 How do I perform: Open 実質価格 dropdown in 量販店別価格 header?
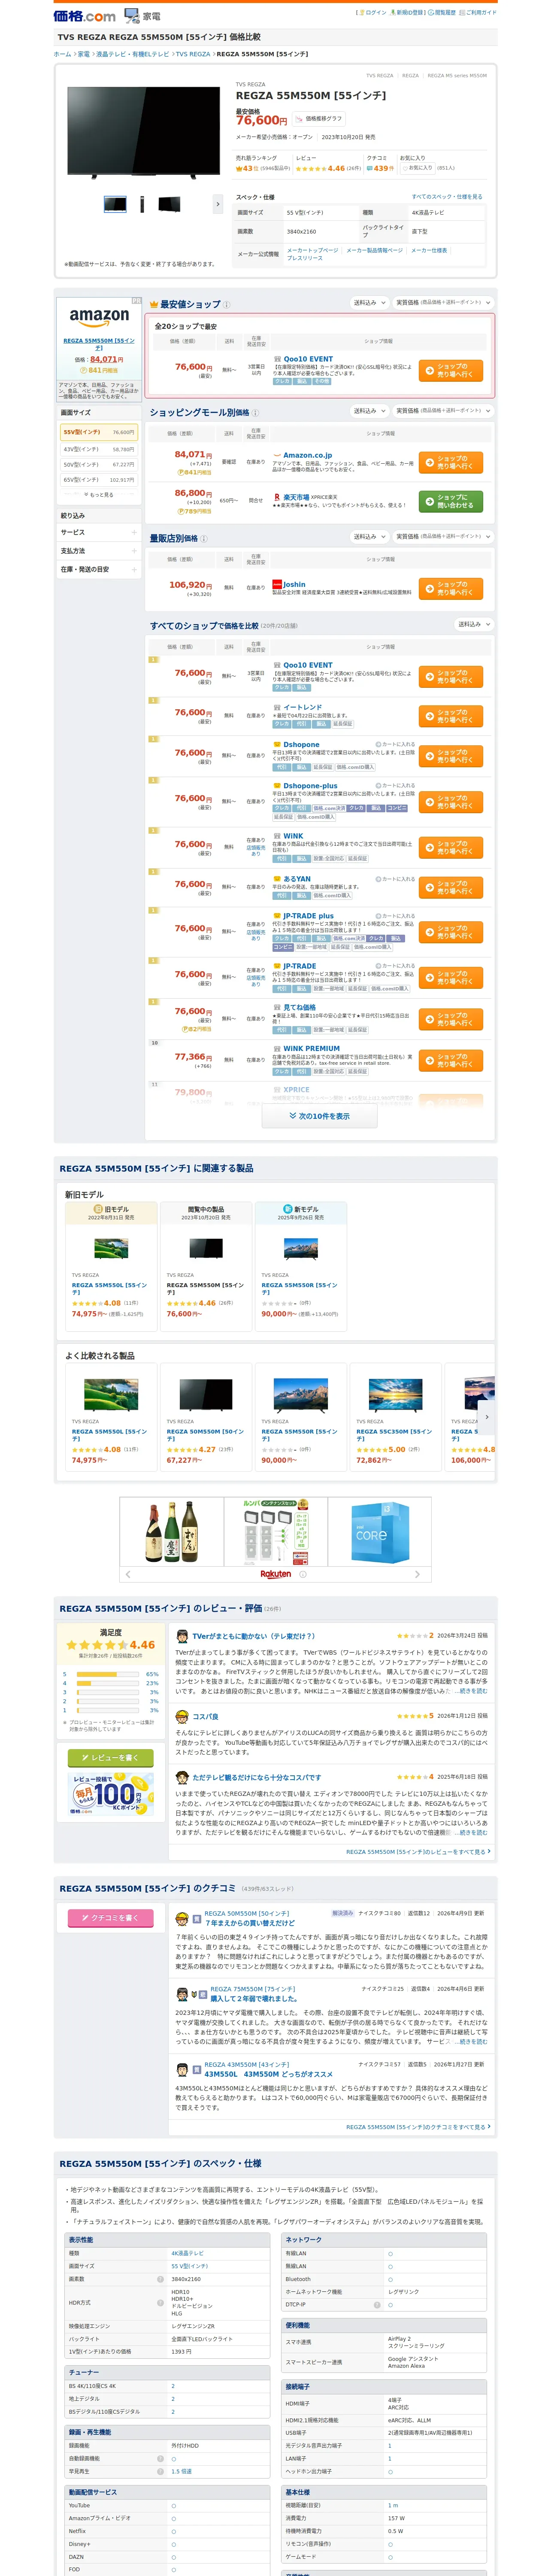(x=443, y=537)
